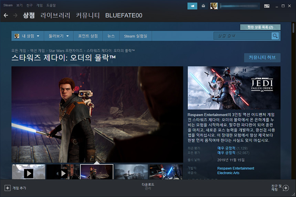Screen dimensions: 296x197
Task: Play the first trailer thumbnail
Action: click(29, 172)
